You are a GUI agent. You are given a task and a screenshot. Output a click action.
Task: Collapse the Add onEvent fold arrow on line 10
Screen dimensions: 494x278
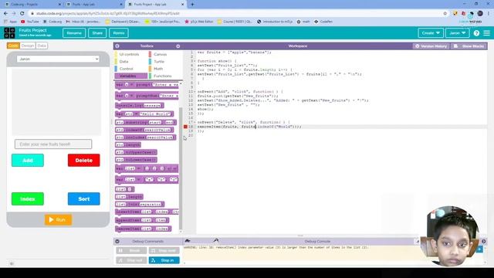click(x=195, y=92)
